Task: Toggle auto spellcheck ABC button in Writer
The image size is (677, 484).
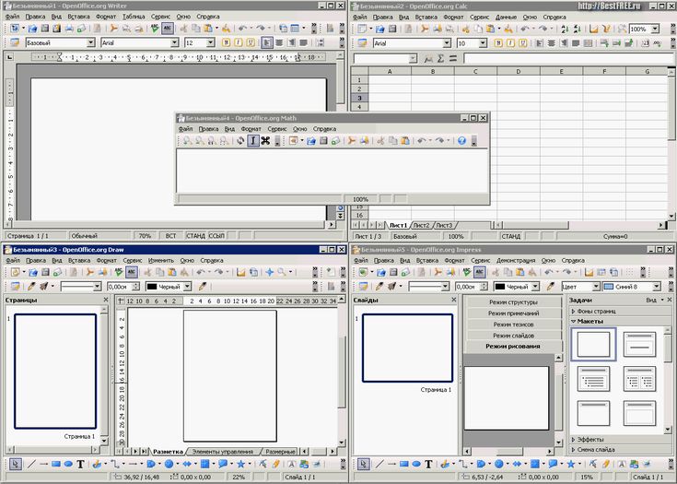Action: (x=168, y=29)
